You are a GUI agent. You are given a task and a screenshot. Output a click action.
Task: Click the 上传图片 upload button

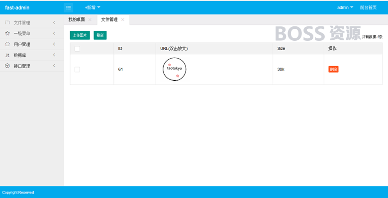[x=80, y=35]
